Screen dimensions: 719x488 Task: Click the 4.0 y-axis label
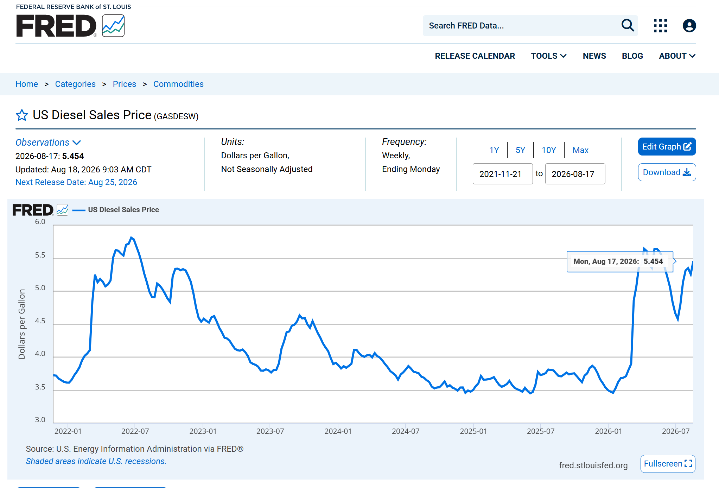coord(40,354)
